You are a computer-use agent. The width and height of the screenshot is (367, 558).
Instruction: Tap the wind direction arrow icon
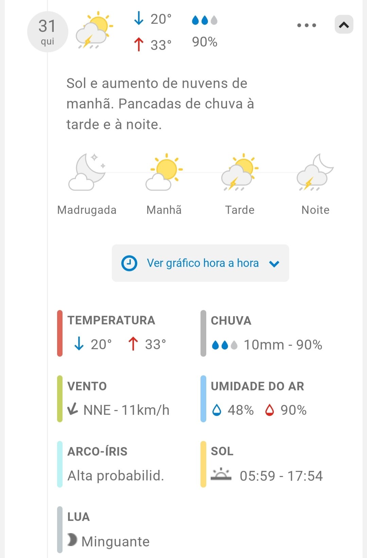[73, 409]
